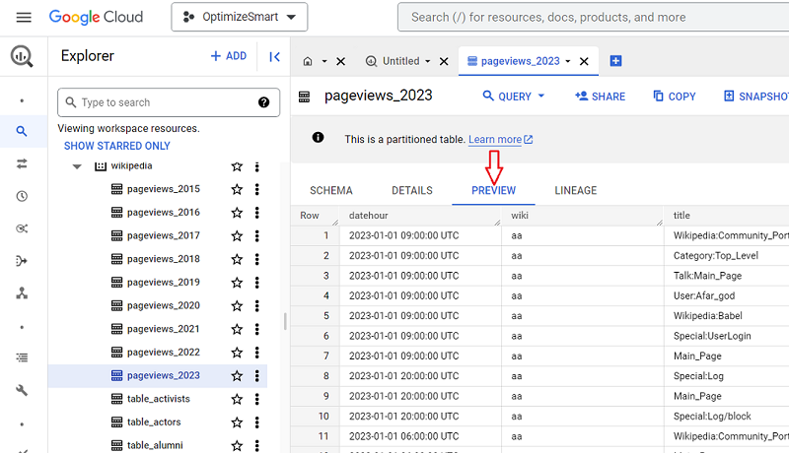Open actions menu for pageviews_2020
Screen dimensions: 789x453
(x=257, y=306)
